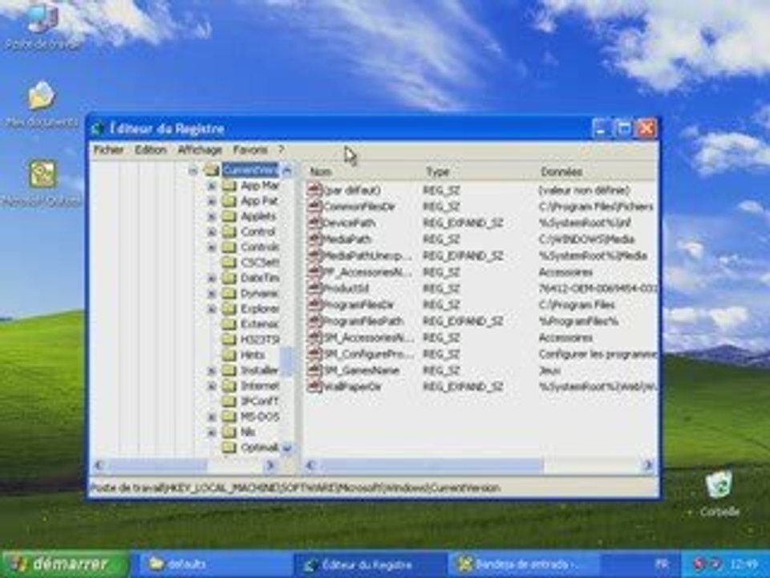Screen dimensions: 770x578
Task: Click the App Mar folder icon
Action: (x=229, y=185)
